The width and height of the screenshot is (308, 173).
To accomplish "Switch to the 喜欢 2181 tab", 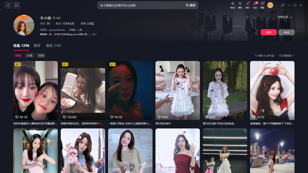I will pos(53,46).
